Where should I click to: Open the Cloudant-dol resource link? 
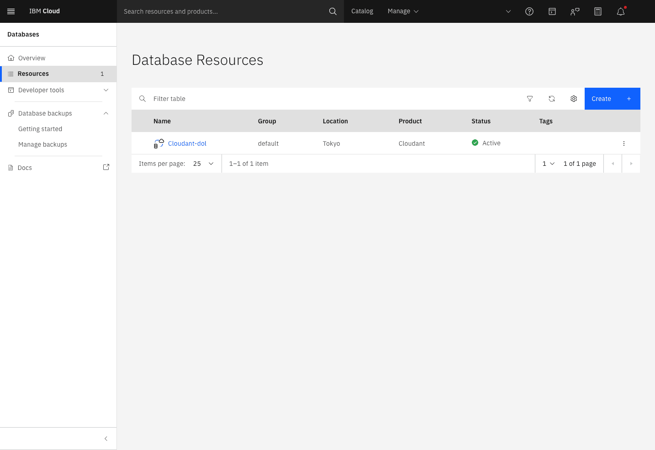187,143
